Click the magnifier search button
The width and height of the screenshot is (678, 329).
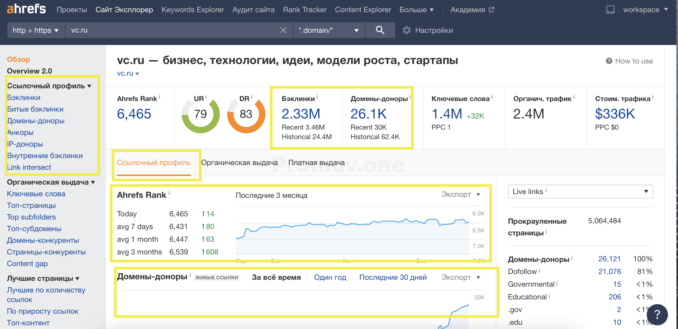click(x=380, y=30)
